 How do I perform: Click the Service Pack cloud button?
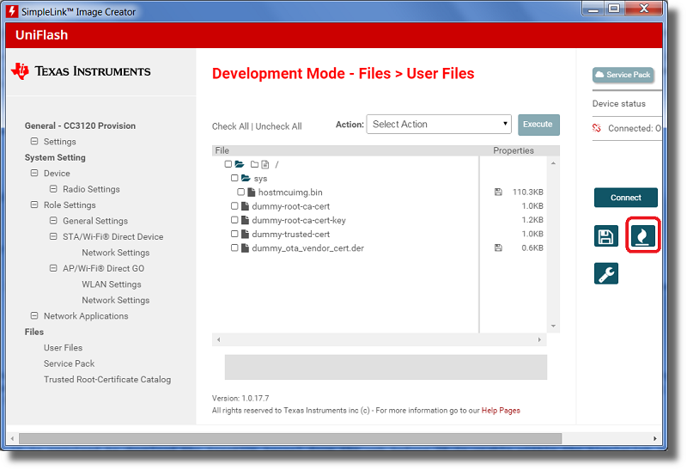click(x=623, y=75)
